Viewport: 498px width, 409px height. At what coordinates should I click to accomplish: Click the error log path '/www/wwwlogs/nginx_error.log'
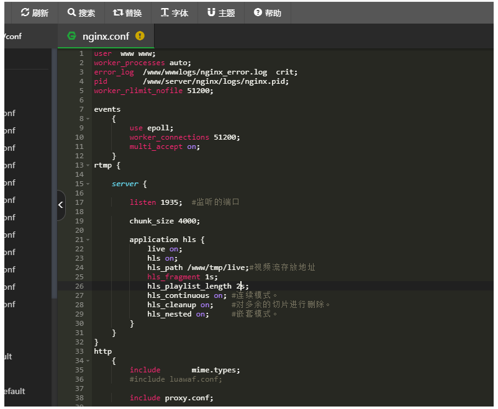(x=205, y=72)
